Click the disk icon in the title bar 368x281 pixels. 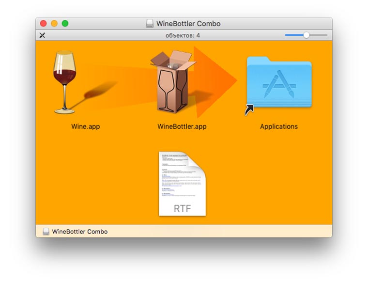click(x=150, y=24)
